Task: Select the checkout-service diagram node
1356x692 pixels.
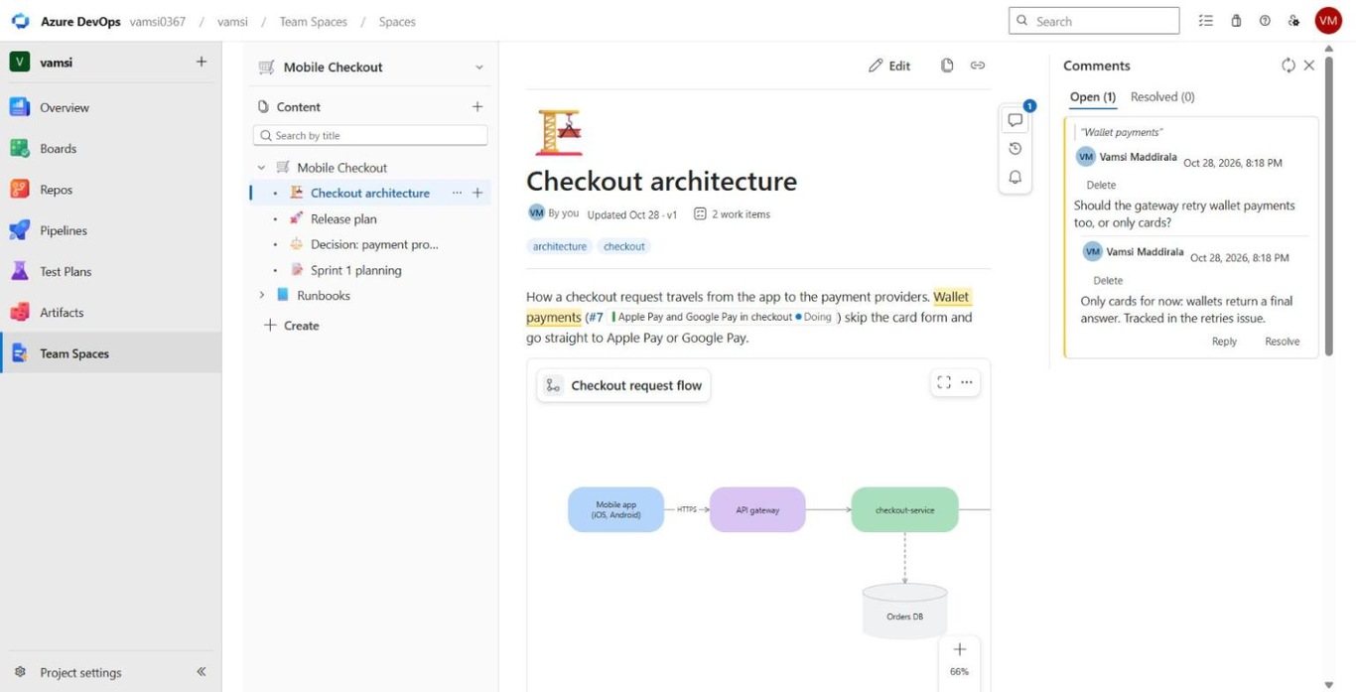Action: pos(904,509)
